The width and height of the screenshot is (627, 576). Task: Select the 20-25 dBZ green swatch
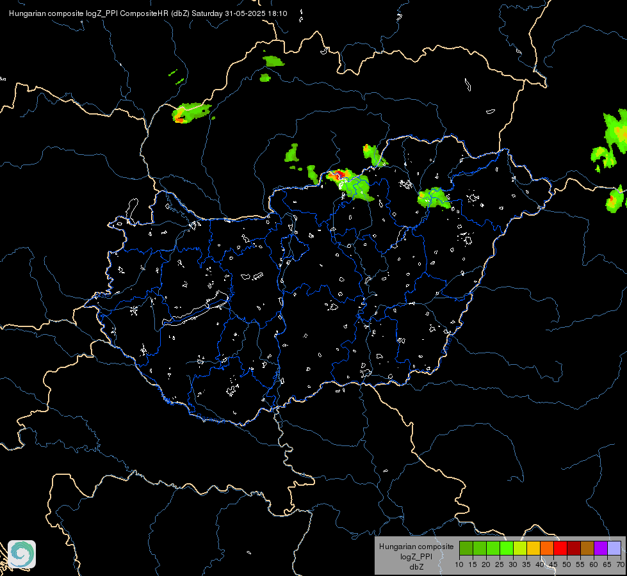pos(493,548)
